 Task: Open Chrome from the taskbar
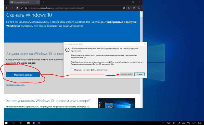[x=34, y=123]
